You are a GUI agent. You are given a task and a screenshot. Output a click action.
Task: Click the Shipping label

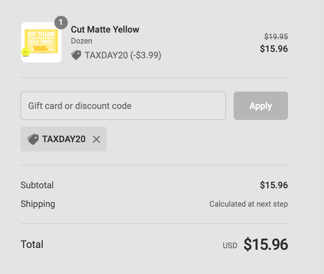click(38, 204)
